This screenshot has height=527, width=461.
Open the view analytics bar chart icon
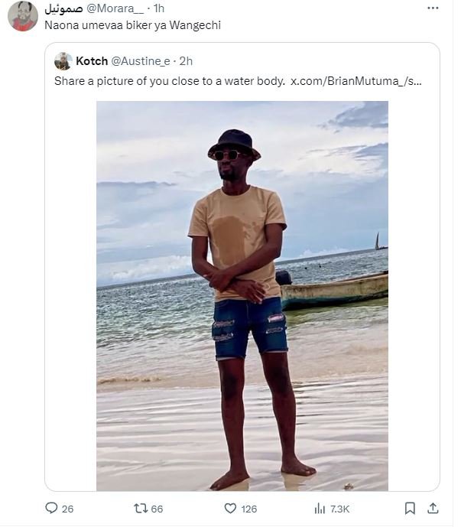click(x=320, y=509)
